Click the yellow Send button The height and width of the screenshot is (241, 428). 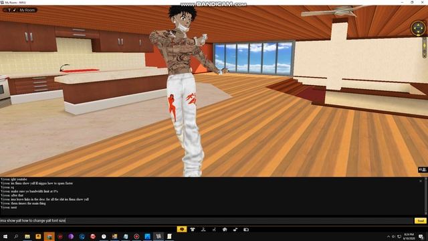421,220
